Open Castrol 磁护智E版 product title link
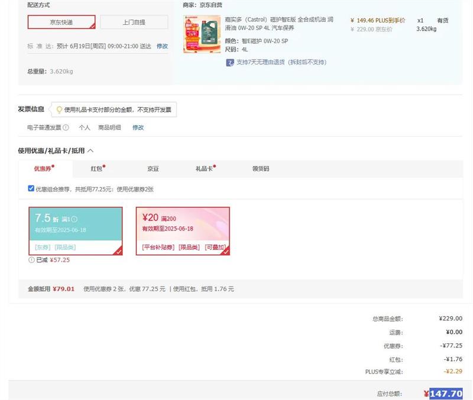This screenshot has height=400, width=473. (279, 24)
